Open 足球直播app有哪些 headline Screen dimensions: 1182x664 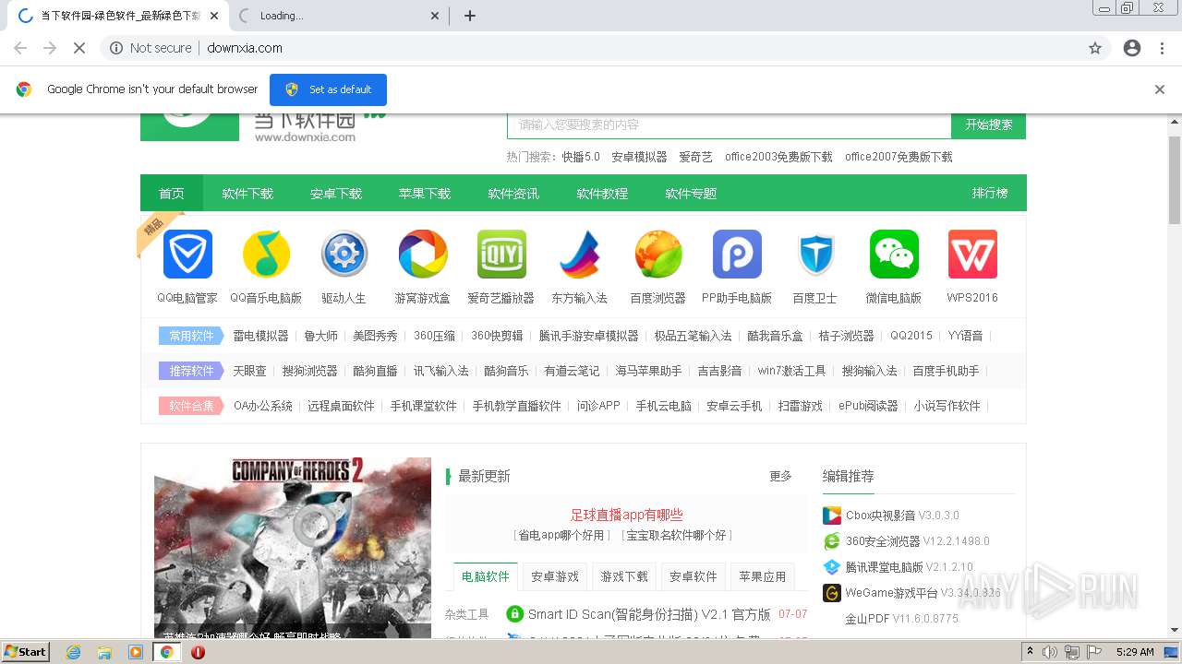pyautogui.click(x=626, y=516)
